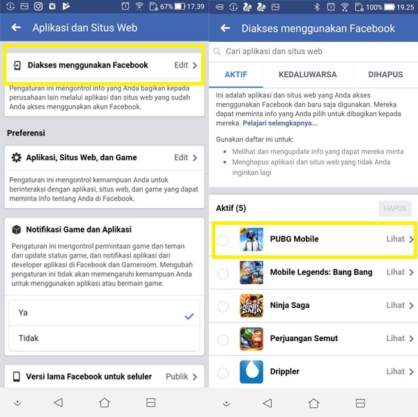Viewport: 418px width, 417px height.
Task: Go back from Aplikasi dan Situs Web screen
Action: click(x=16, y=27)
